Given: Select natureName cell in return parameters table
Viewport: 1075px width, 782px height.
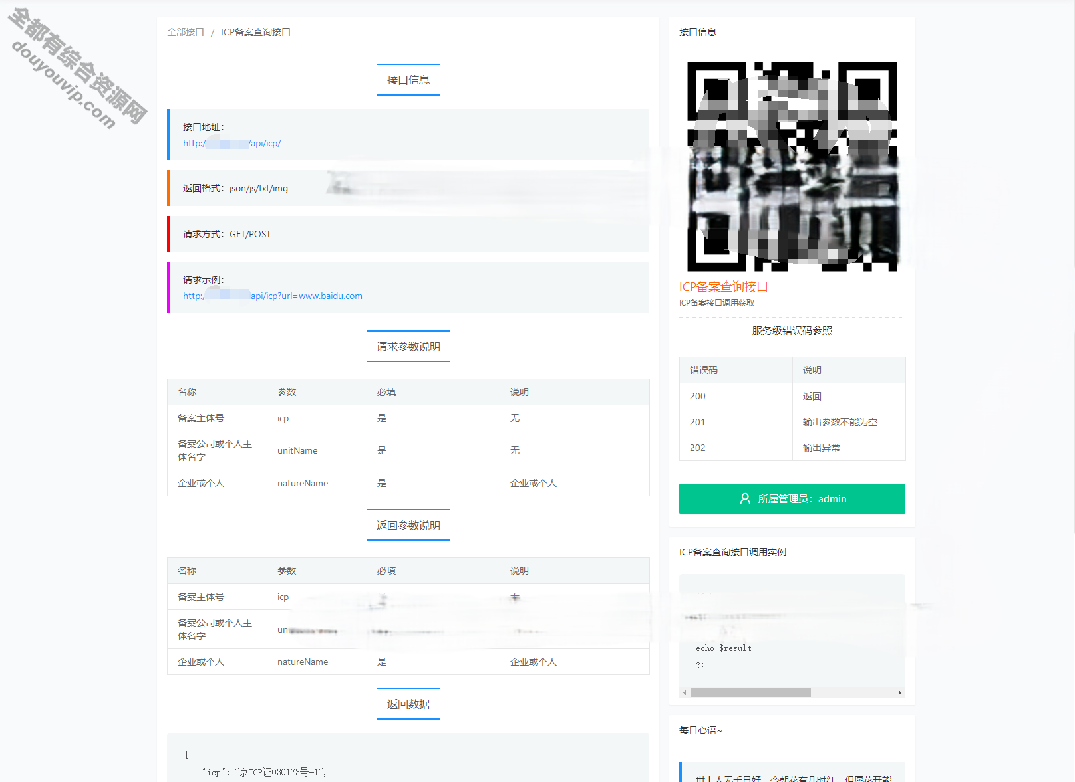Looking at the screenshot, I should click(317, 662).
